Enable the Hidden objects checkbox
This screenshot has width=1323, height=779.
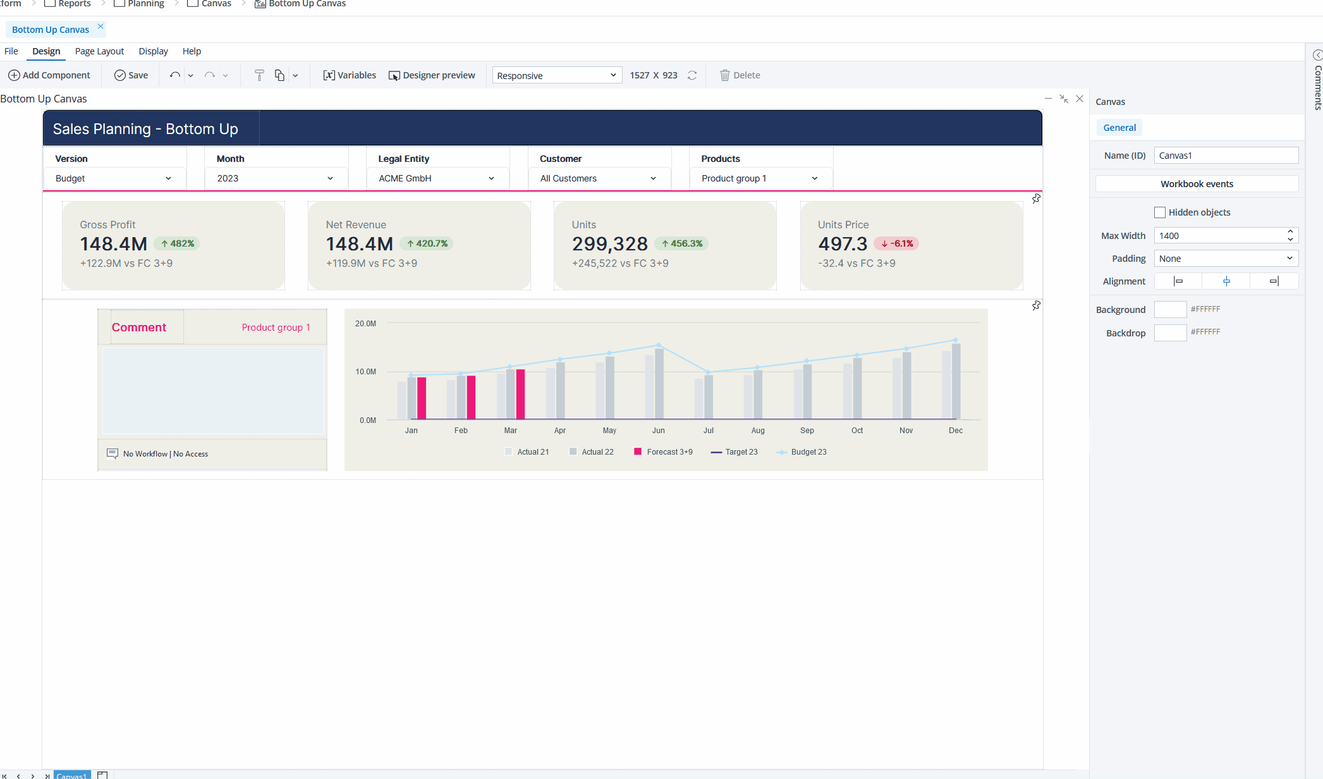coord(1160,212)
